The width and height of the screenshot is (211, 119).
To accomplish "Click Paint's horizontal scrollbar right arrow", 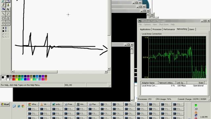I will (x=106, y=72).
